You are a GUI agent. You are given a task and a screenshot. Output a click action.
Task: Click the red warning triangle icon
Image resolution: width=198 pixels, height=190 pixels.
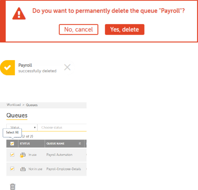[x=19, y=14]
